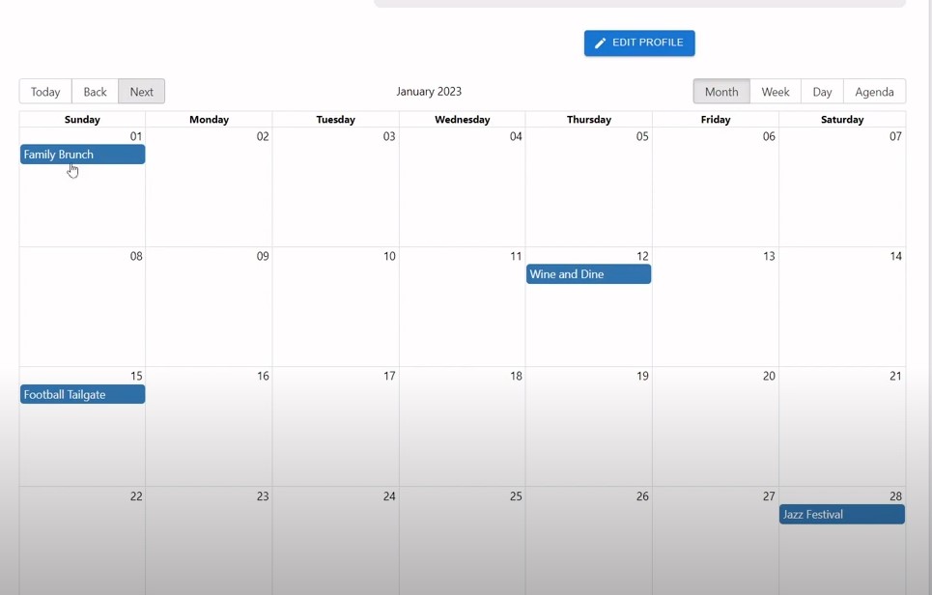Open the Football Tailgate event

[x=82, y=394]
